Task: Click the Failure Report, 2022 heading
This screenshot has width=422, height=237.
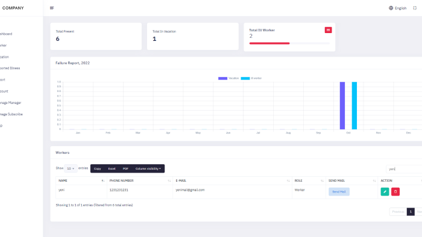Action: tap(73, 63)
